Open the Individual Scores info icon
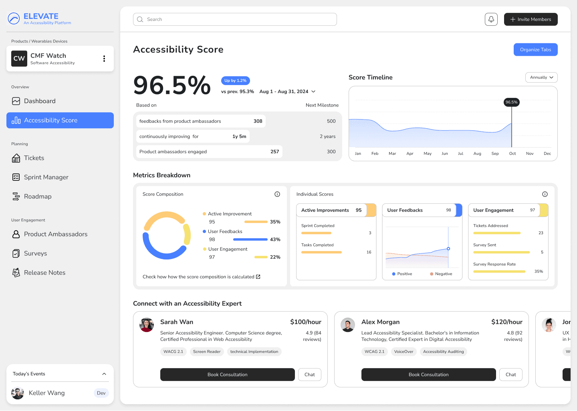The height and width of the screenshot is (411, 577). click(545, 194)
